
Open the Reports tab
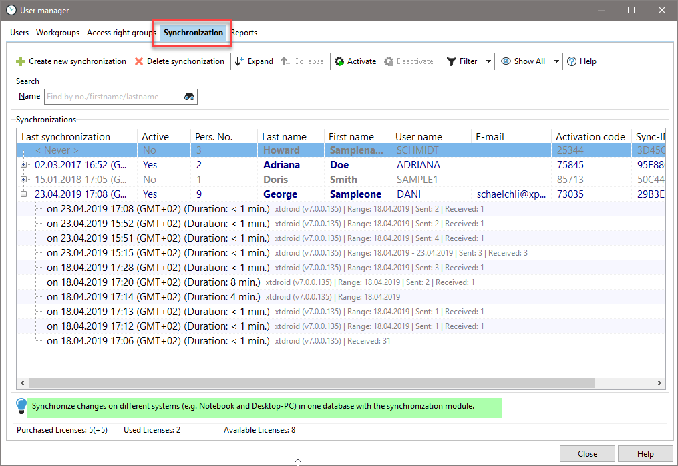[x=244, y=33]
